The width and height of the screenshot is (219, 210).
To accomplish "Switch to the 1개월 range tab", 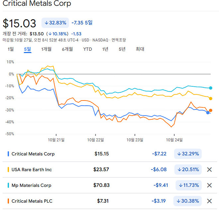I will 46,49.
